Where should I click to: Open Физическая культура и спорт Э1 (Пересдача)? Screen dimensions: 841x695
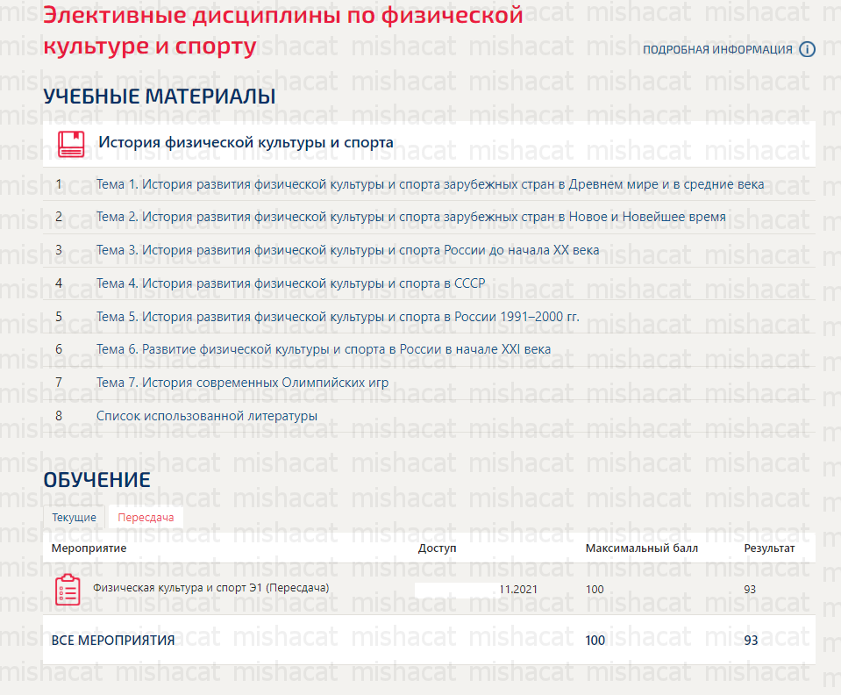coord(210,588)
